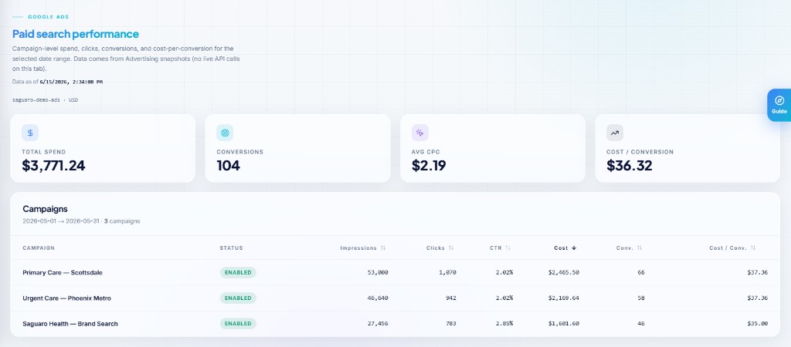Viewport: 791px width, 347px height.
Task: Click the $3,771.24 total spend value
Action: click(x=53, y=166)
